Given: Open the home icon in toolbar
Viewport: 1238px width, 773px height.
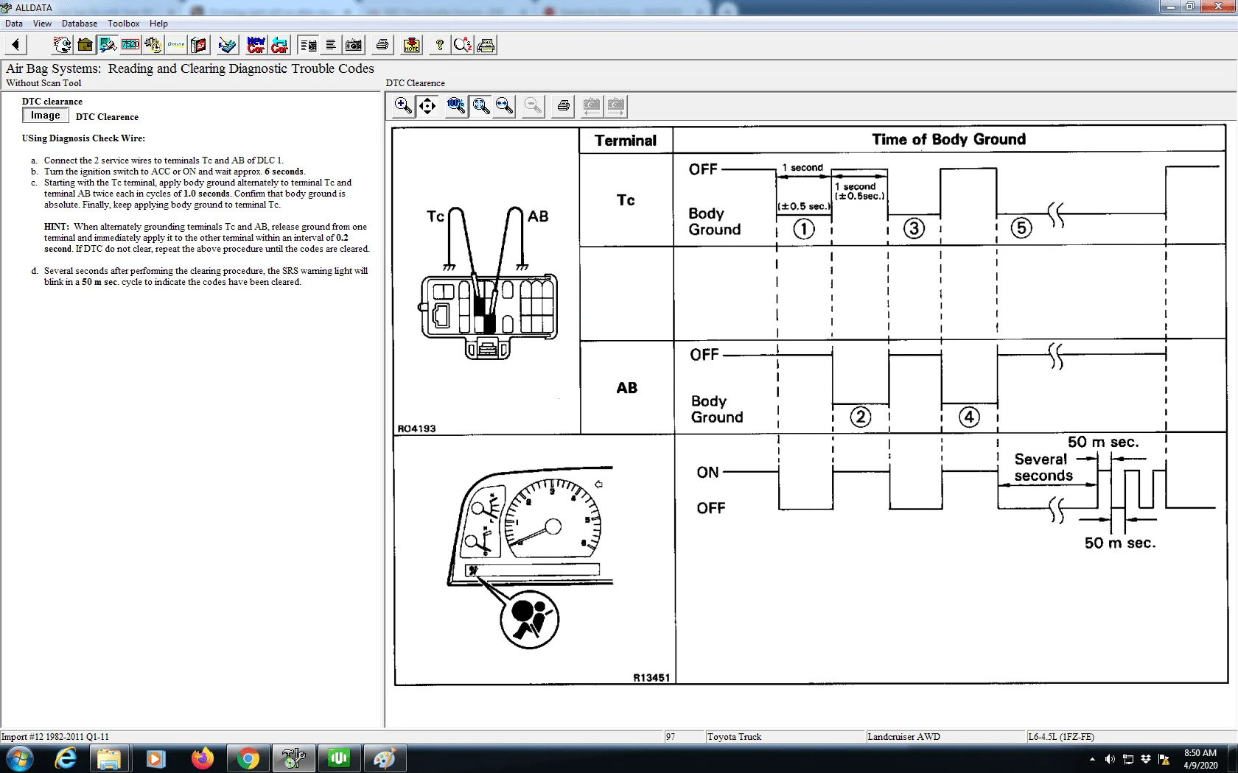Looking at the screenshot, I should click(x=85, y=45).
